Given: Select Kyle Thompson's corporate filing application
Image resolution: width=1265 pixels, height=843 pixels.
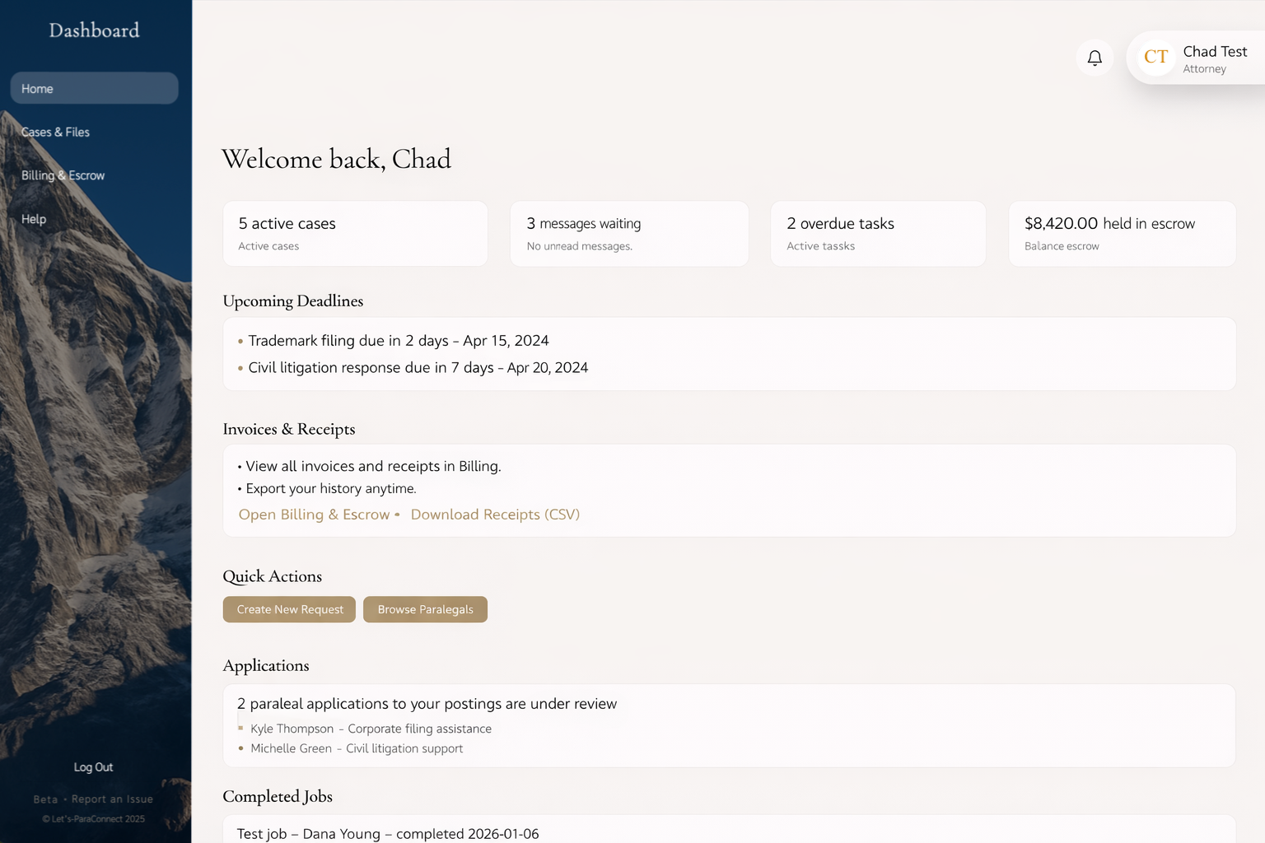Looking at the screenshot, I should point(371,729).
